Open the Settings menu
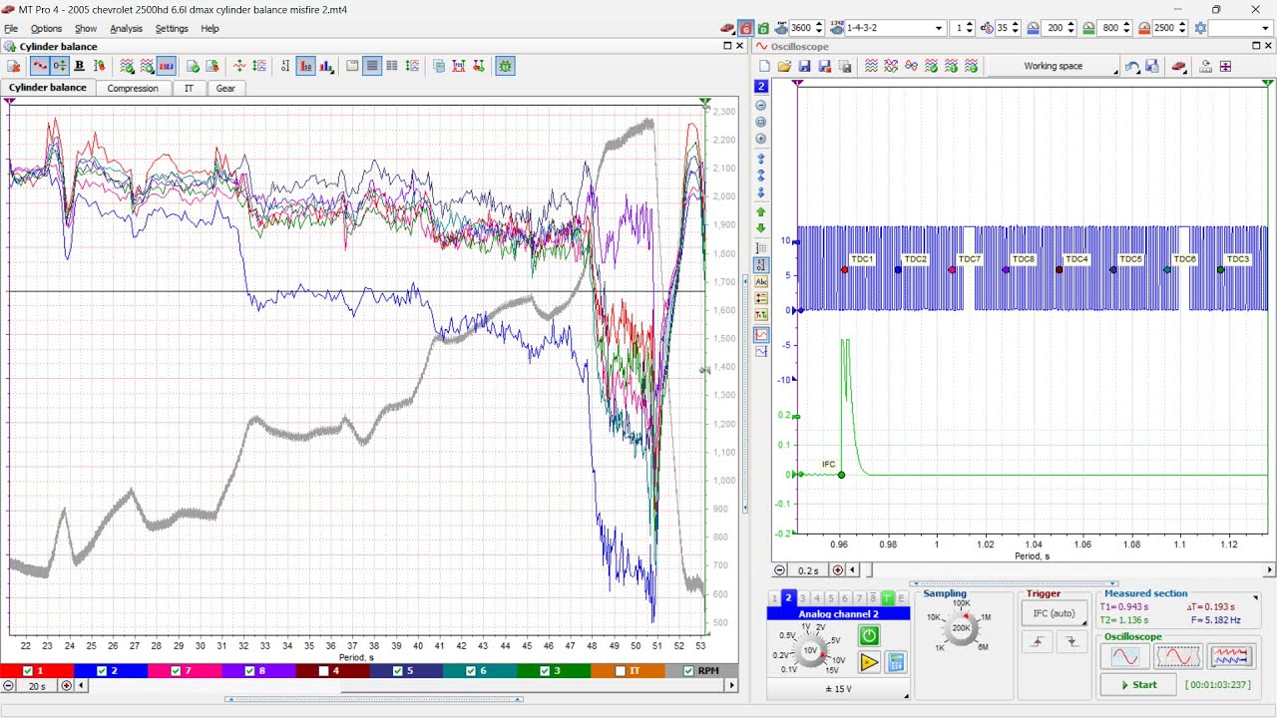 pyautogui.click(x=172, y=29)
